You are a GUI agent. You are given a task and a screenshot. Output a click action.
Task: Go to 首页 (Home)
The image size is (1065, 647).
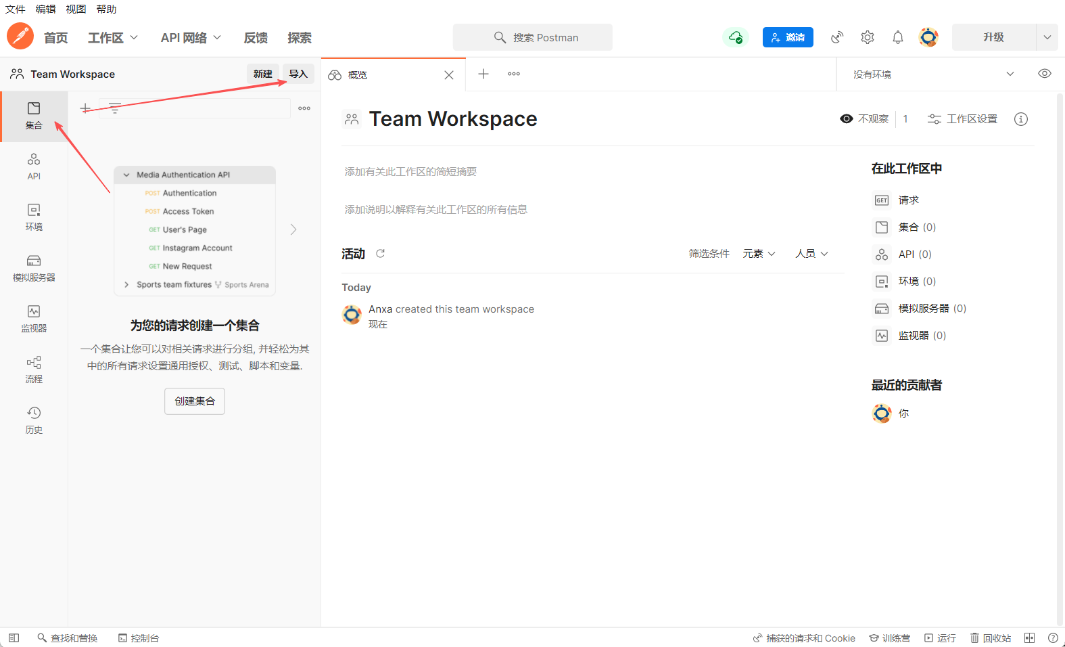pyautogui.click(x=56, y=38)
